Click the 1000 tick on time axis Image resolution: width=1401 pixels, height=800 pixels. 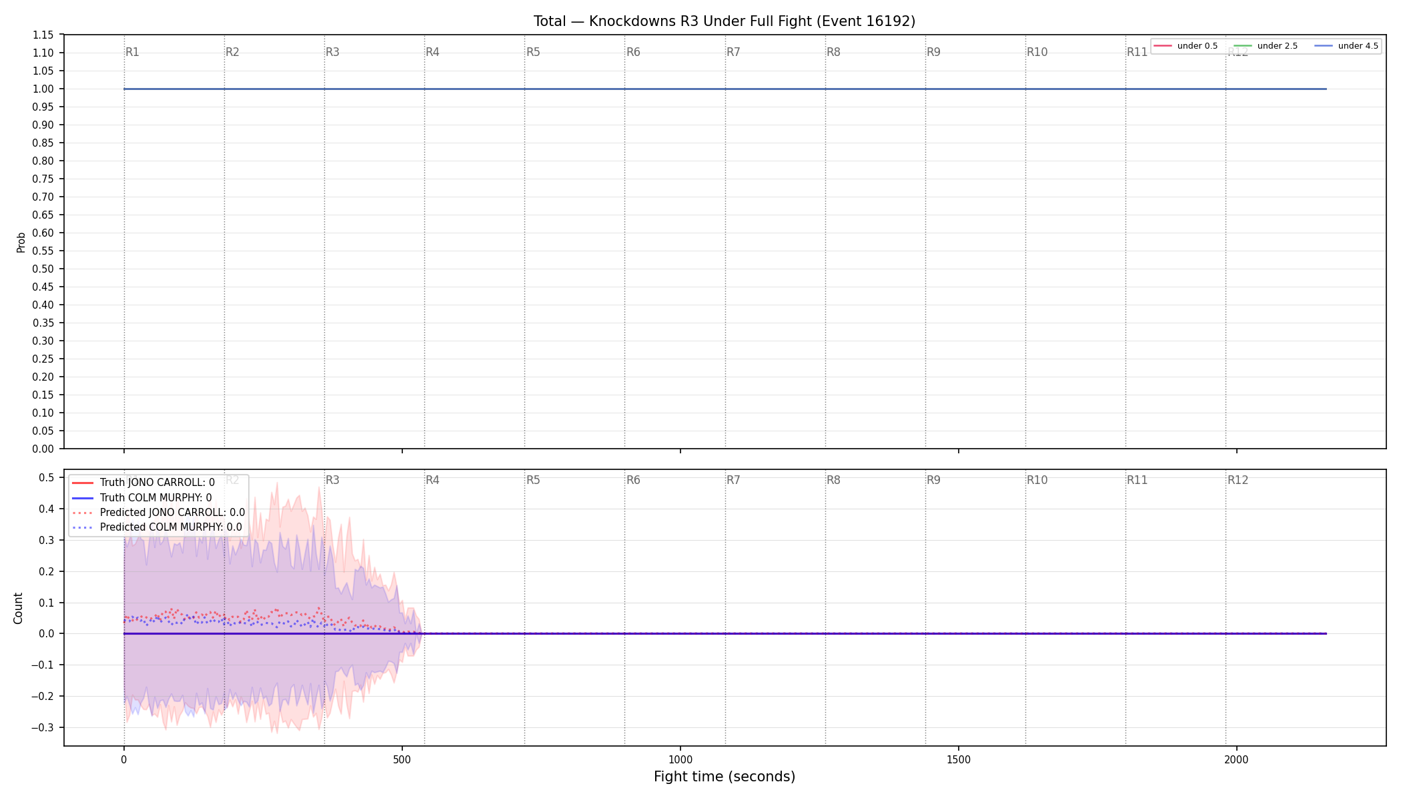680,759
